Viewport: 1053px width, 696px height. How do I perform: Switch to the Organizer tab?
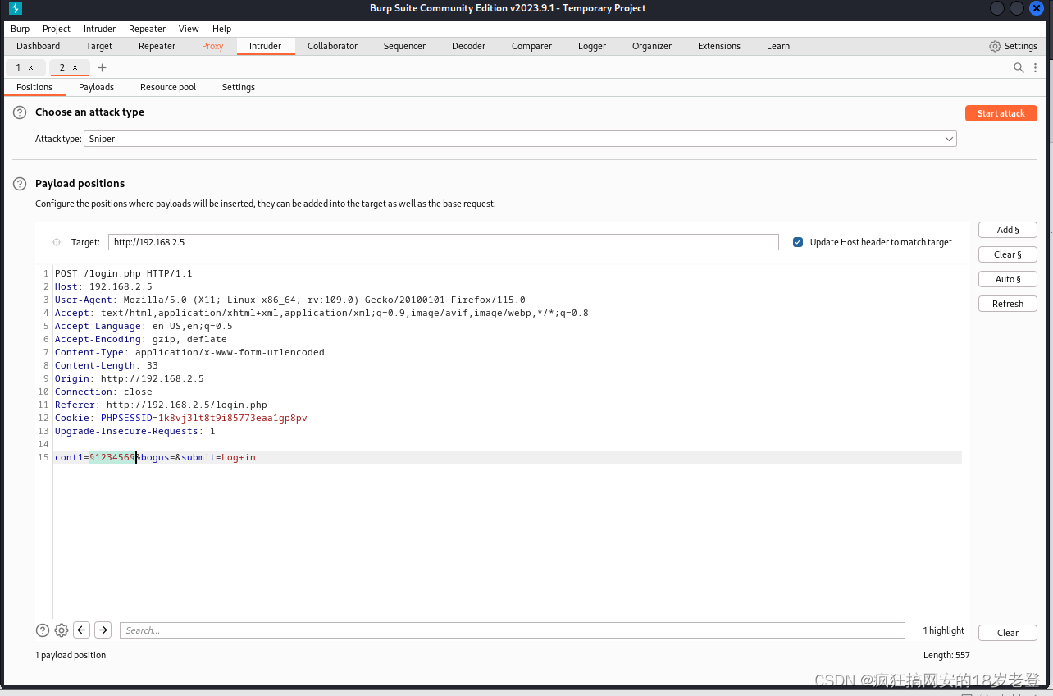(652, 46)
